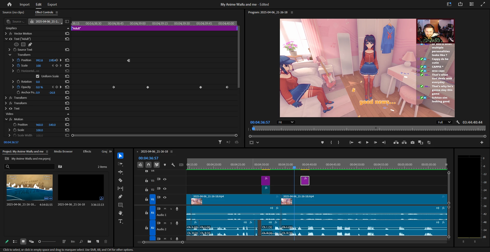Collapse the Video section arrow
The width and height of the screenshot is (490, 252).
tap(68, 114)
